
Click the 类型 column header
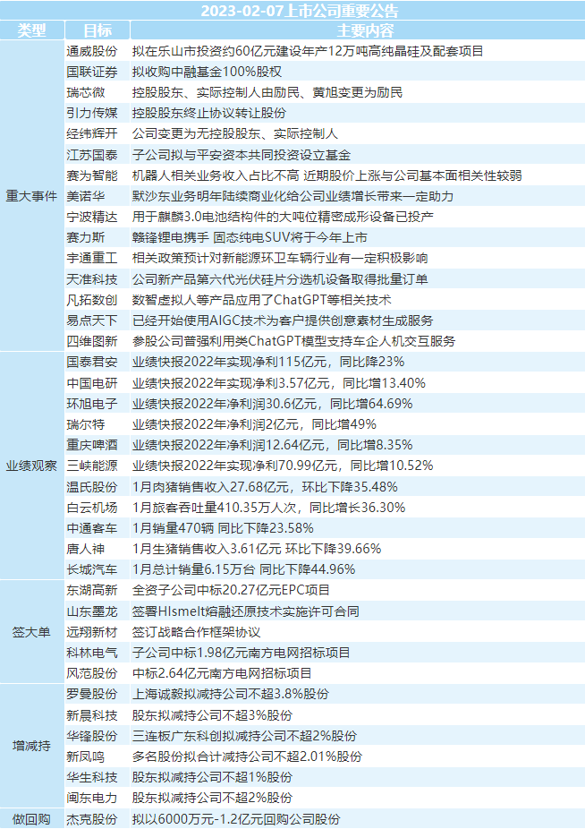(31, 30)
